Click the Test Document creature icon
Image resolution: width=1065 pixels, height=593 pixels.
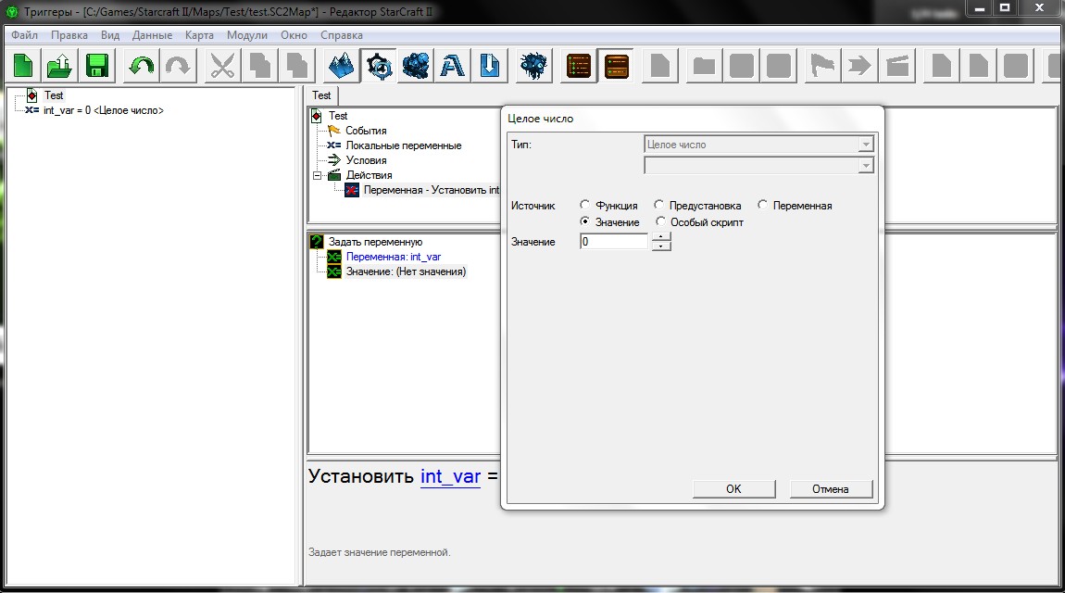(533, 66)
